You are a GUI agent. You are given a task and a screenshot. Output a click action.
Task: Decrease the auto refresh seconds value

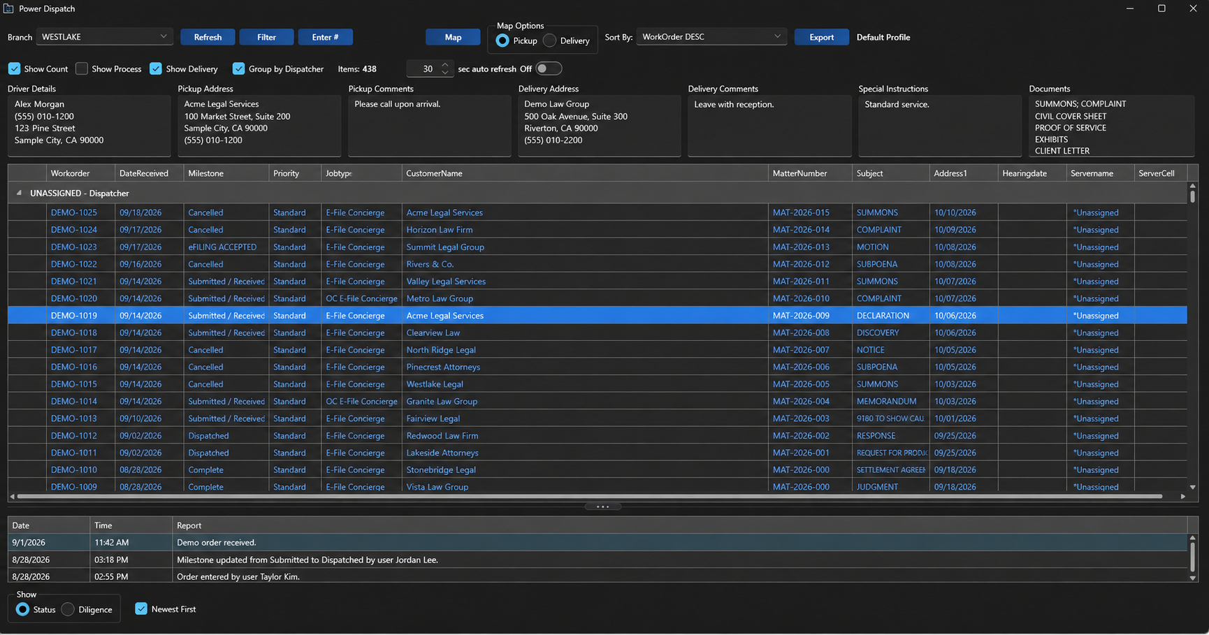tap(445, 73)
